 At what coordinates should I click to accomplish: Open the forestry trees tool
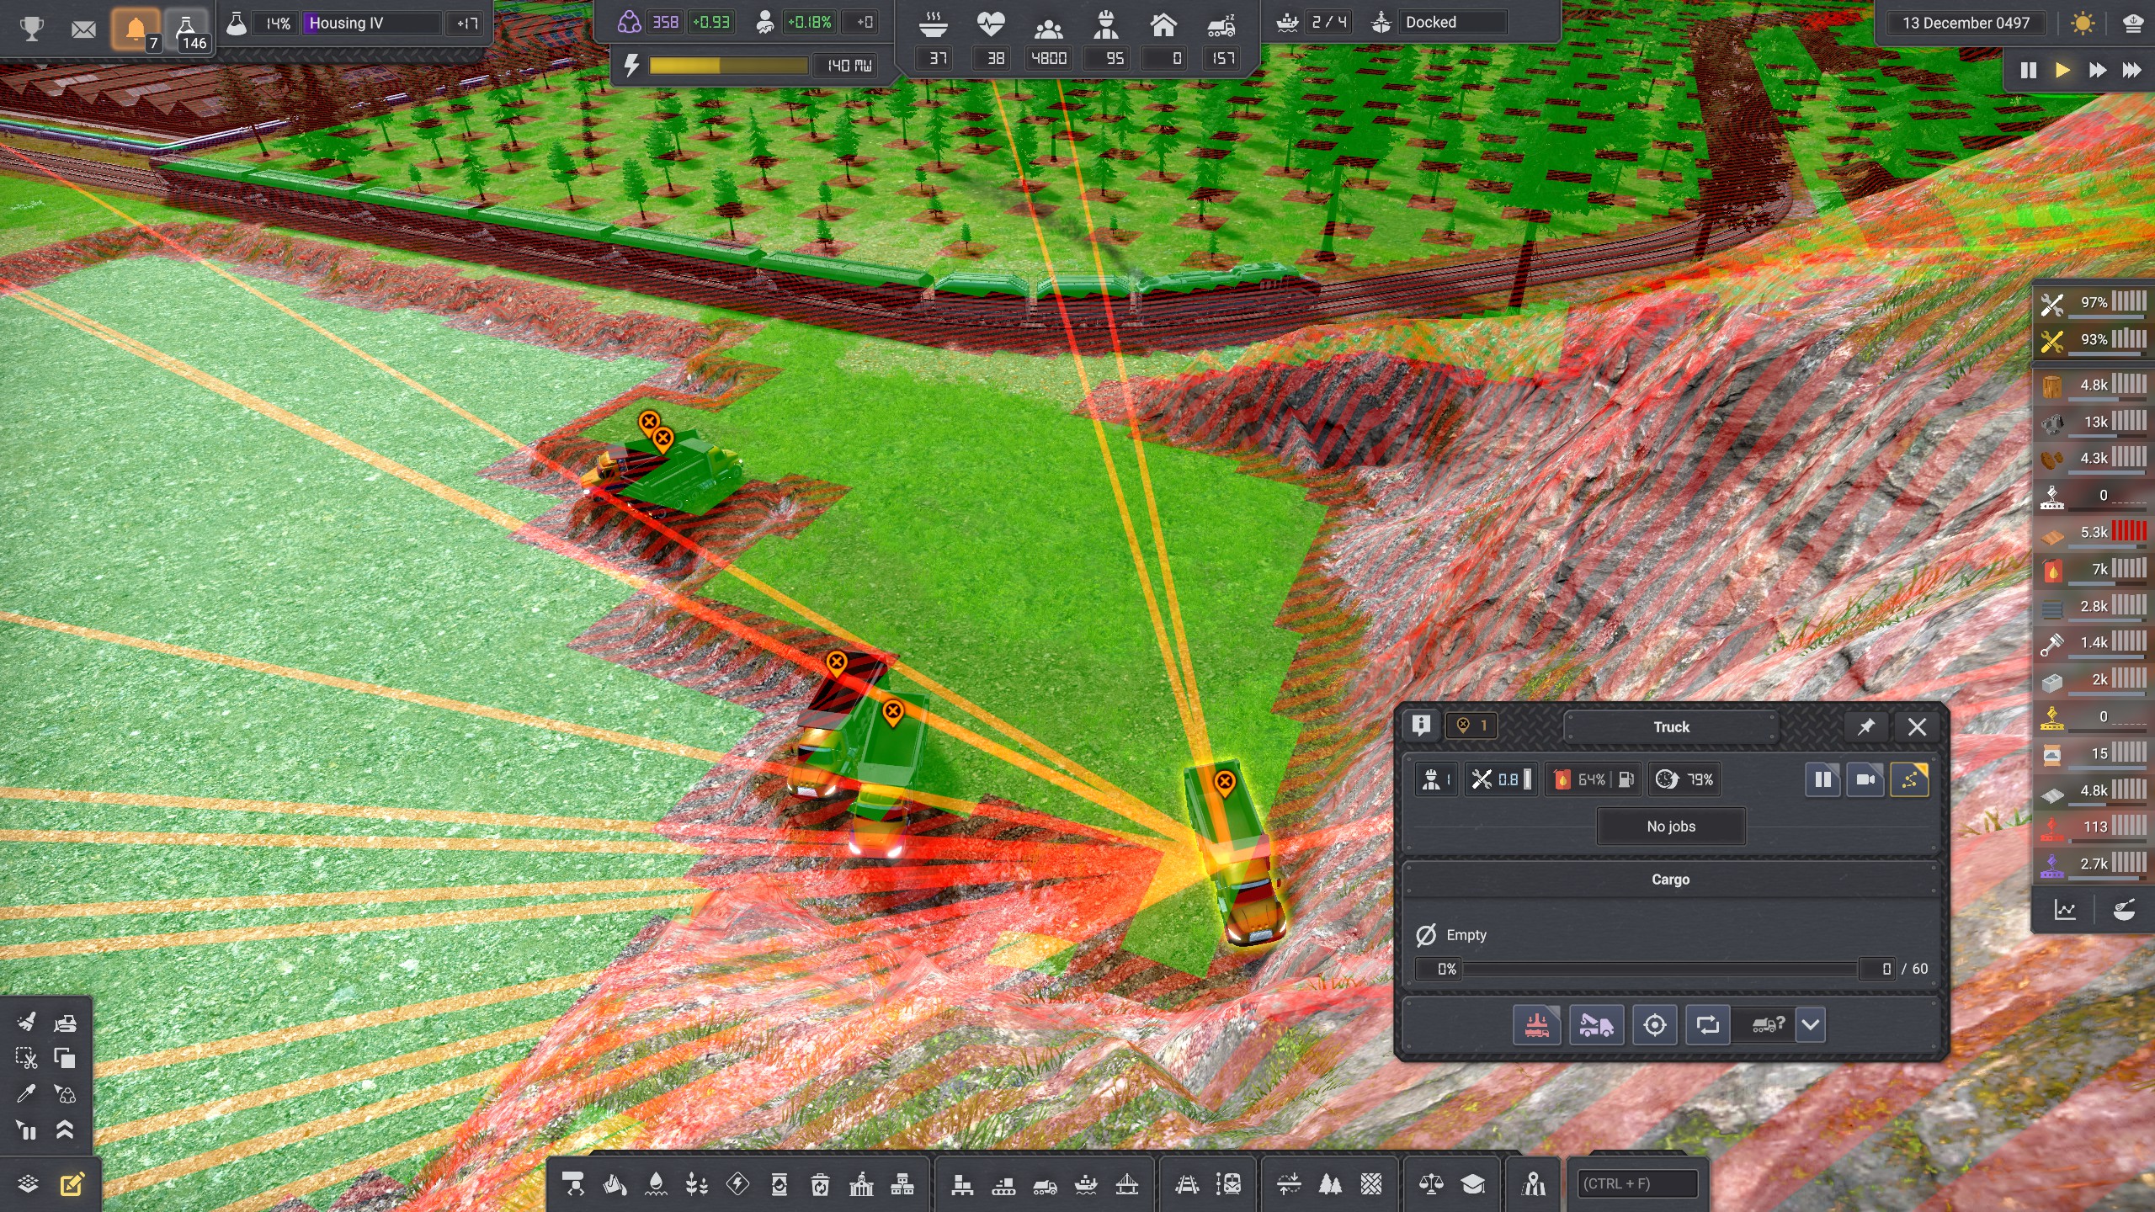1330,1185
